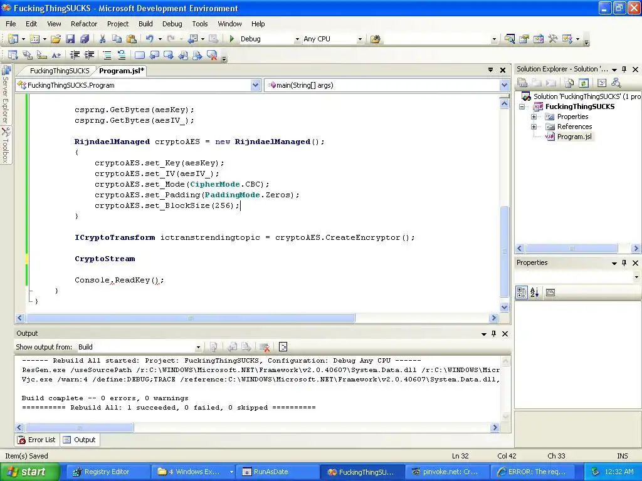Image resolution: width=642 pixels, height=481 pixels.
Task: Toggle a bookmark on the current line
Action: (140, 55)
